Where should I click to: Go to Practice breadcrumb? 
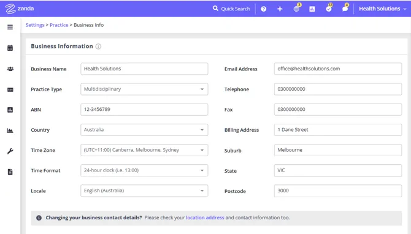[59, 25]
